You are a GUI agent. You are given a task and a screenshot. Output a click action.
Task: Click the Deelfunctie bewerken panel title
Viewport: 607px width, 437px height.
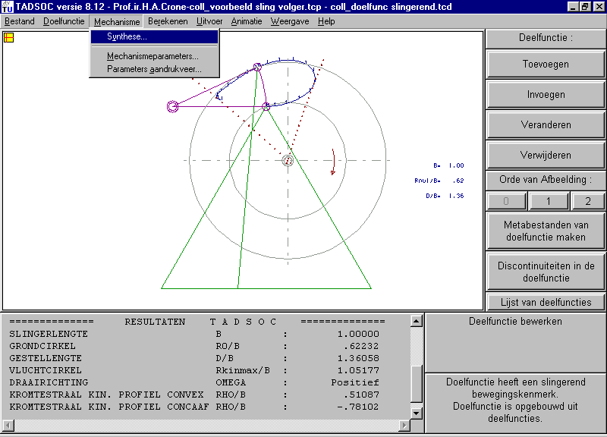coord(515,321)
